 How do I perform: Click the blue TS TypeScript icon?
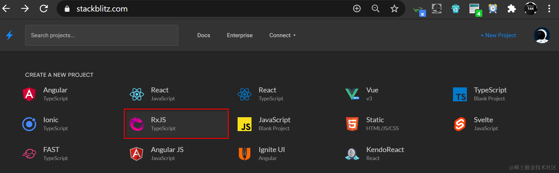pyautogui.click(x=460, y=94)
